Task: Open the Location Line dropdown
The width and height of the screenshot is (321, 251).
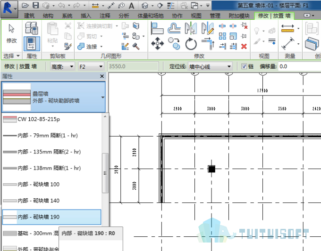Action: pos(210,66)
